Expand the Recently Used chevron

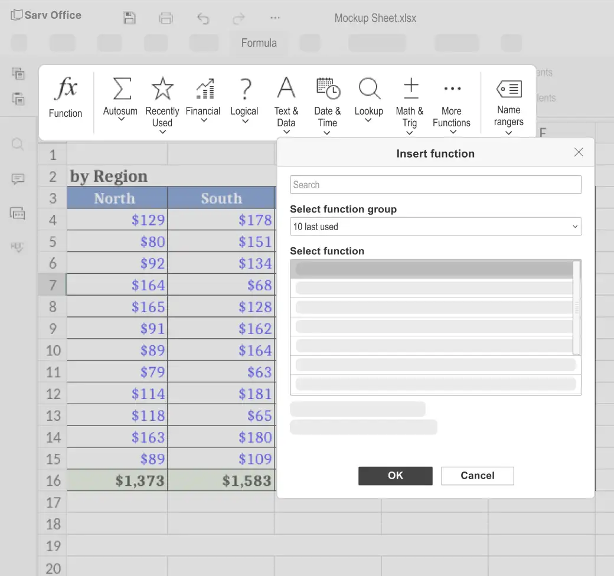point(162,132)
